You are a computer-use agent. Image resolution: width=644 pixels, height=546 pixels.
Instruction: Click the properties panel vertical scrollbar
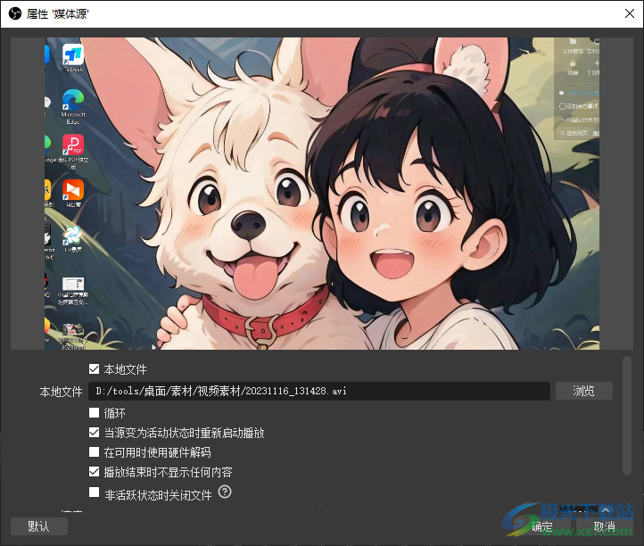627,416
